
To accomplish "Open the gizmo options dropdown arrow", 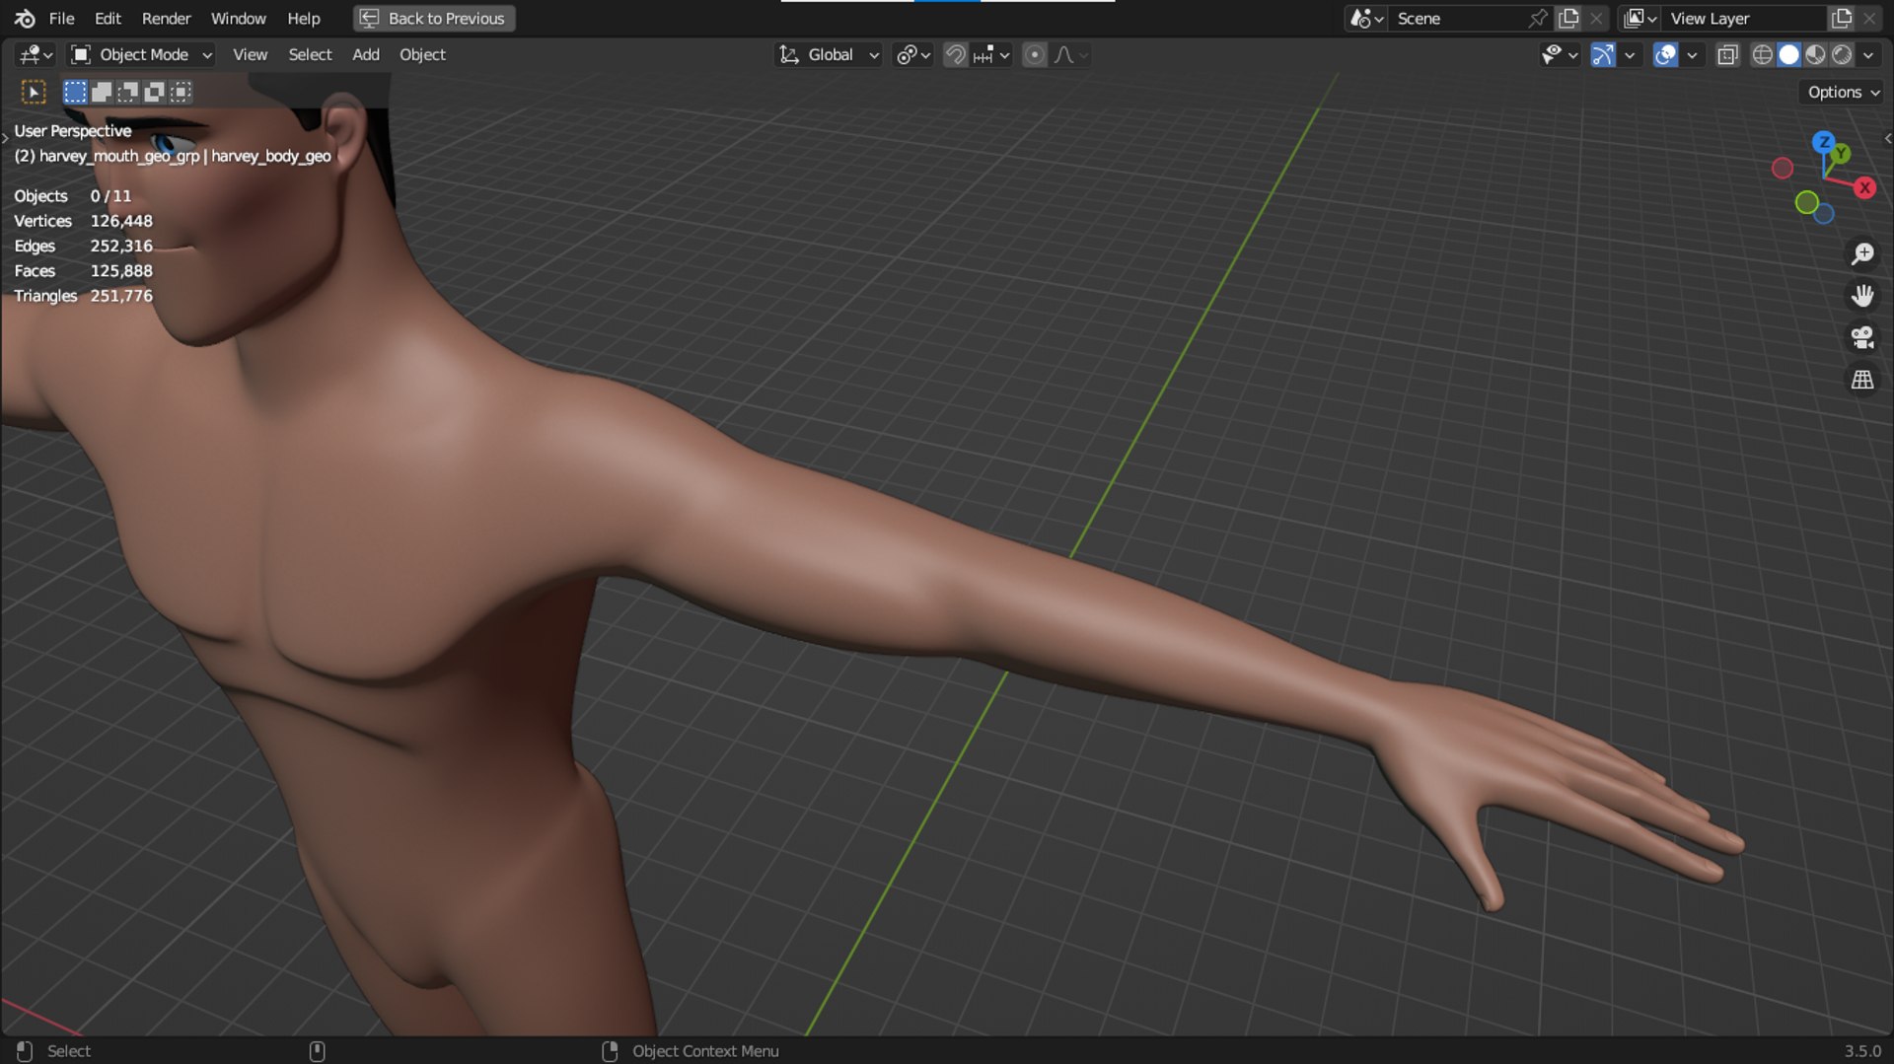I will 1630,55.
